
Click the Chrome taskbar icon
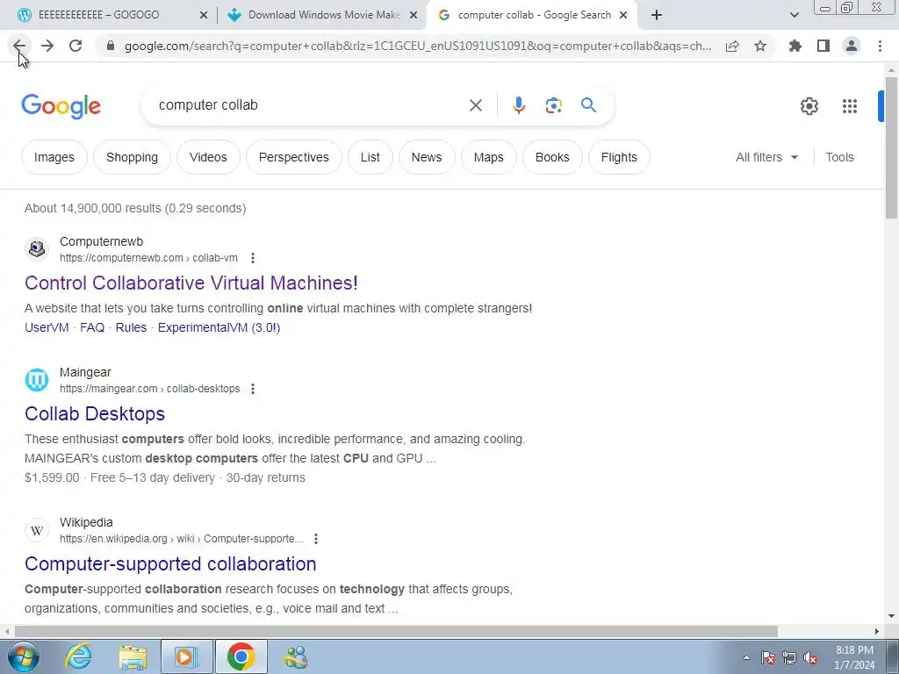(241, 656)
